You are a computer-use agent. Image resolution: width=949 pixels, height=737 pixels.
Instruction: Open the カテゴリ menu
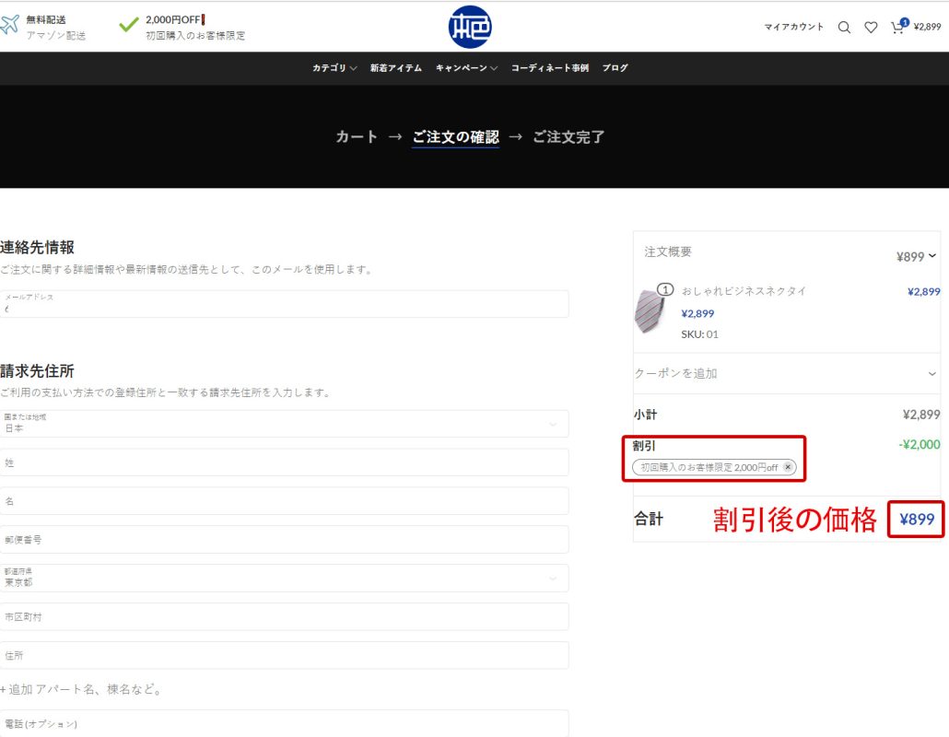(334, 68)
